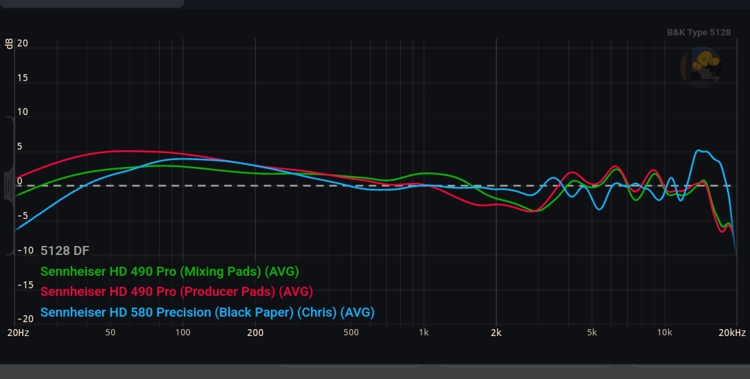Click the 200 Hz x-axis label

255,333
